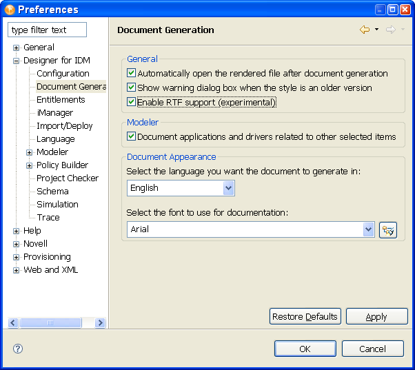
Task: Click the Preferences title bar app icon
Action: click(10, 10)
